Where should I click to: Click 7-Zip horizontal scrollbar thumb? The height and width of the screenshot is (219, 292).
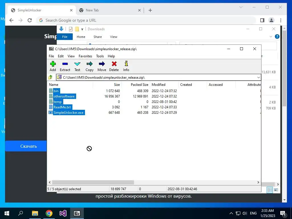click(x=93, y=182)
